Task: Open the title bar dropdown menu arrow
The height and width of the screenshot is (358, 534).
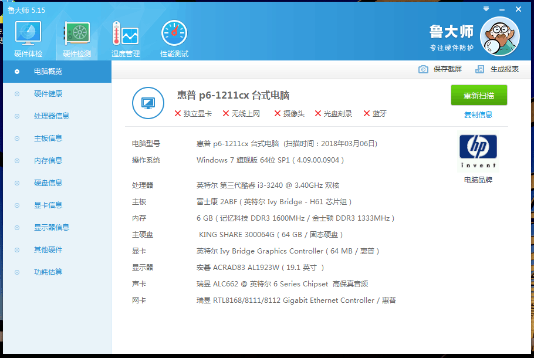Action: pyautogui.click(x=486, y=9)
